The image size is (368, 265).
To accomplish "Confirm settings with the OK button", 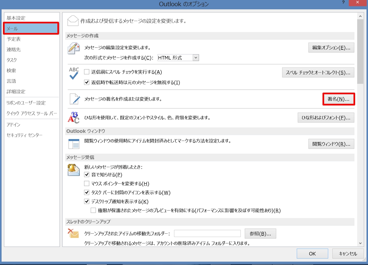I will [x=312, y=253].
